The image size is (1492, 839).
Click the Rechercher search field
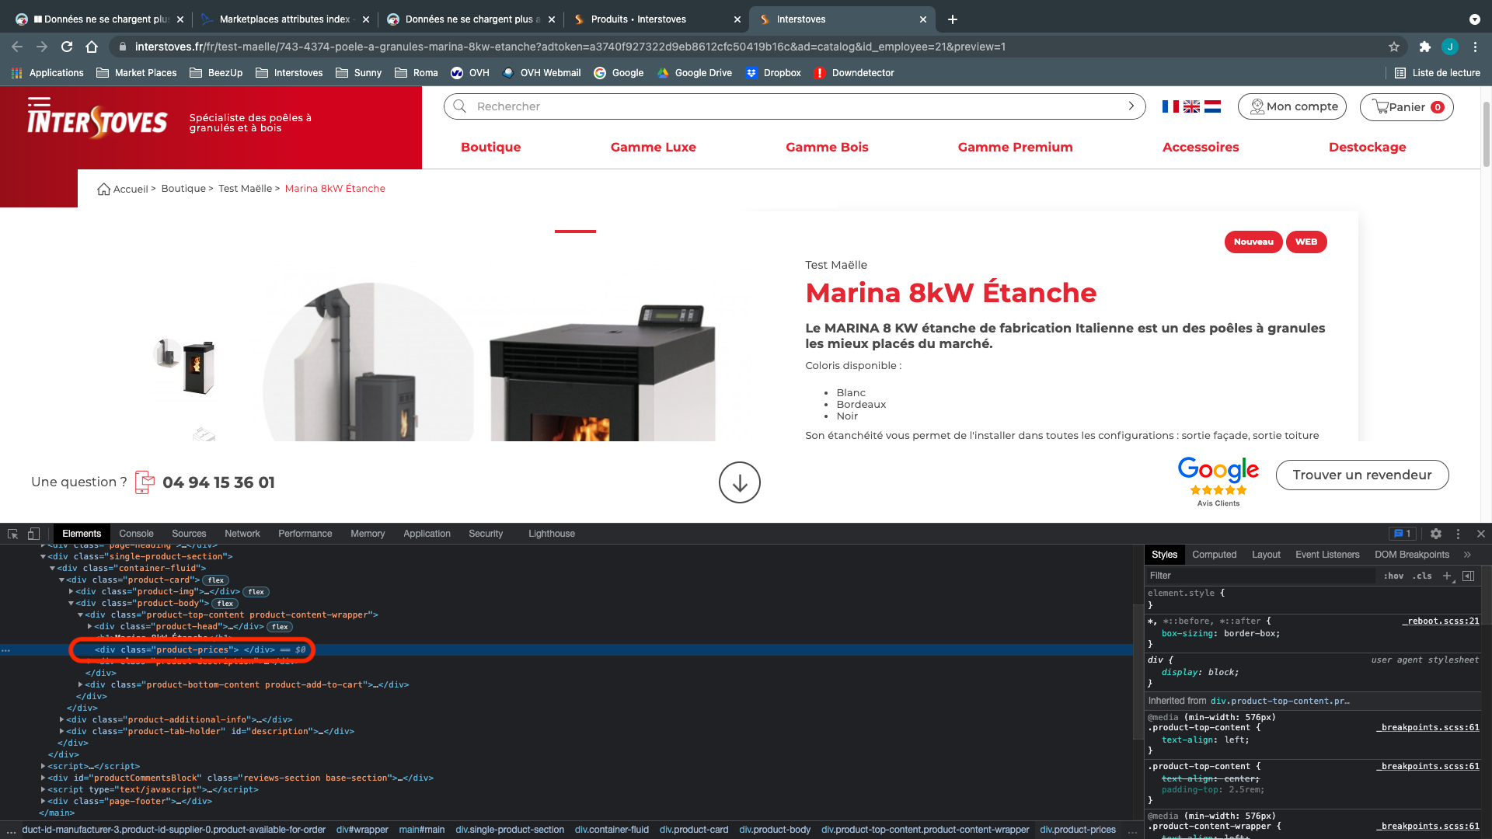coord(794,106)
